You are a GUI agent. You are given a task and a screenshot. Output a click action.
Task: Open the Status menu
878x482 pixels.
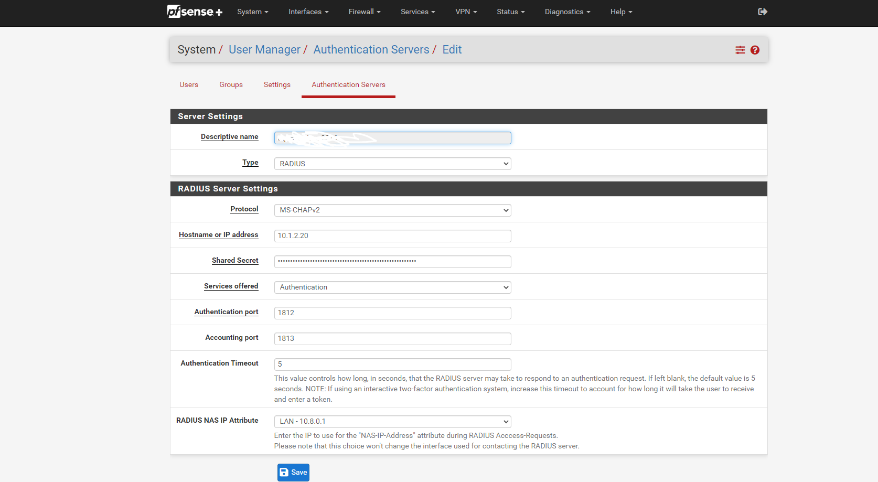coord(510,12)
